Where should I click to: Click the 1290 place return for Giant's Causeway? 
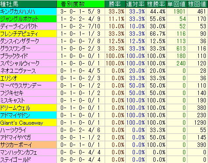coord(200,122)
